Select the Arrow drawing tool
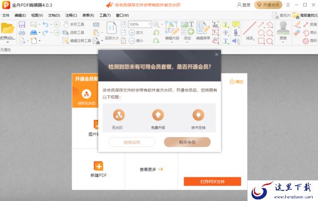Image resolution: width=318 pixels, height=201 pixels. click(x=261, y=25)
